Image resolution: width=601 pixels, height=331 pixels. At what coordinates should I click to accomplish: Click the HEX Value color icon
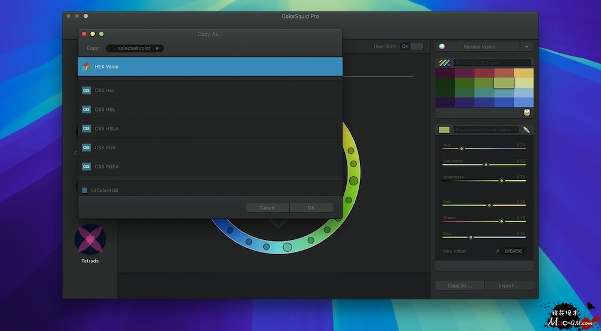pyautogui.click(x=86, y=67)
